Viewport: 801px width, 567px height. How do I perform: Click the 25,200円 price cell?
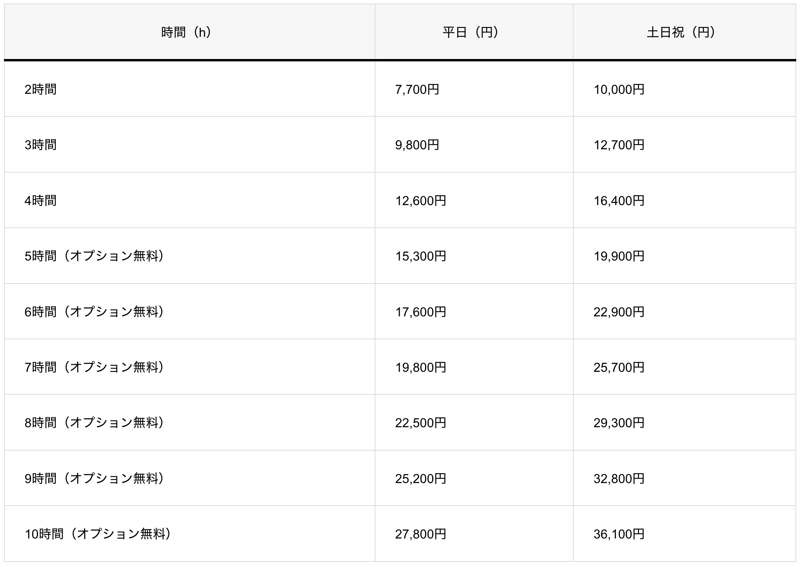421,479
